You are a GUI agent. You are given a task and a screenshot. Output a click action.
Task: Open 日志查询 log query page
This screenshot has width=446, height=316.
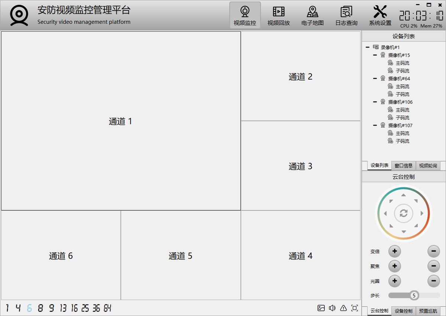(346, 16)
